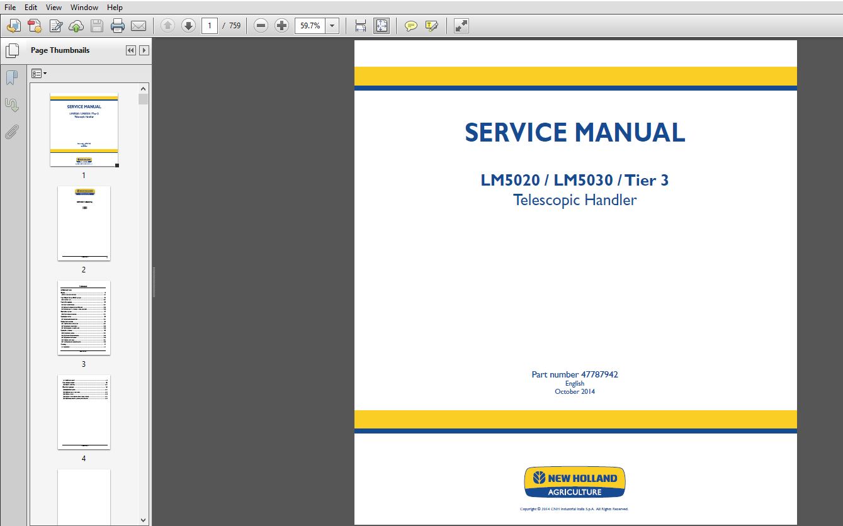
Task: Select page 3 thumbnail
Action: click(x=84, y=318)
